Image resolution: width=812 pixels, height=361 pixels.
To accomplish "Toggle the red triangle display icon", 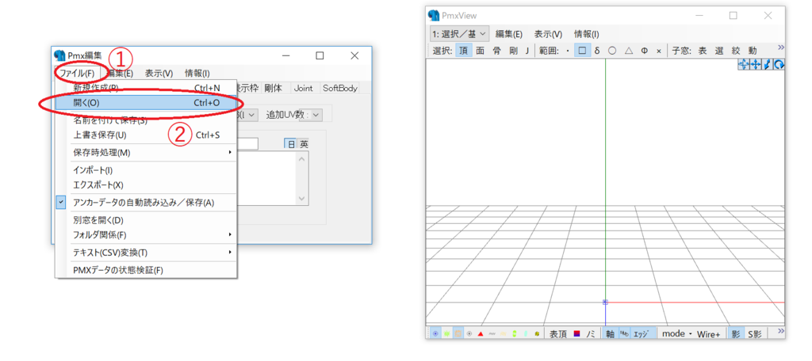I will 481,333.
